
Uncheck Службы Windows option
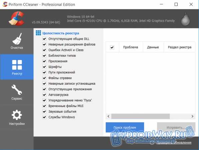tap(44, 117)
